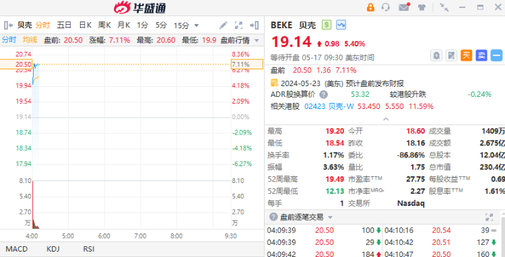505x257 pixels.
Task: Collapse right panel arrow icon
Action: [255, 25]
